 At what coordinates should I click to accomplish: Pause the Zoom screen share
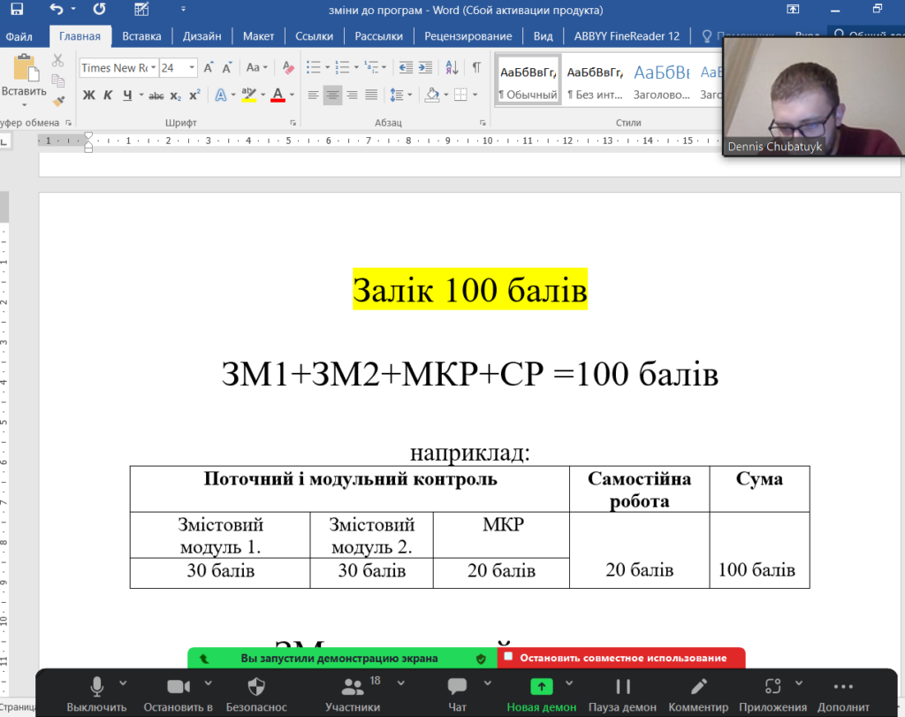623,687
